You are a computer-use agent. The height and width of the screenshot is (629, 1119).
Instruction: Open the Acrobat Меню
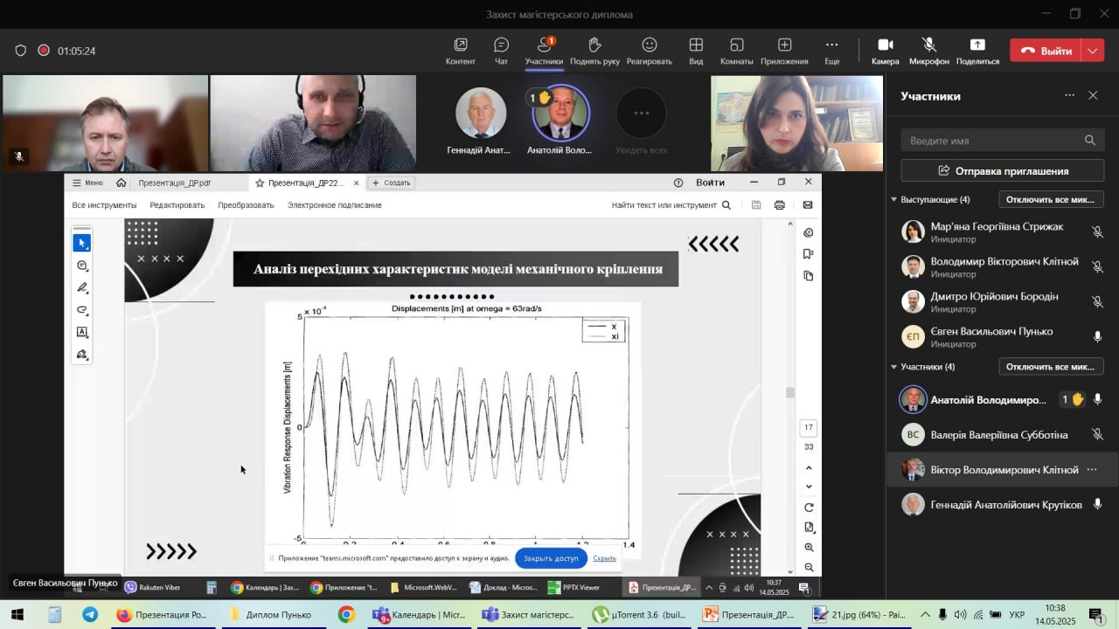click(x=87, y=183)
